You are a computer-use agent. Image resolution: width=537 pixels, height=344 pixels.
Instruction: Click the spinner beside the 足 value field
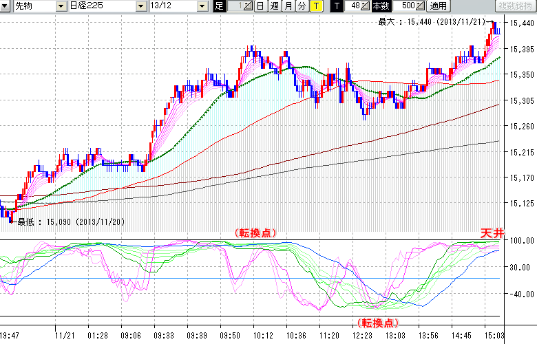pyautogui.click(x=249, y=6)
